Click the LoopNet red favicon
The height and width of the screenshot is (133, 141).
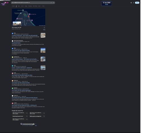12,103
